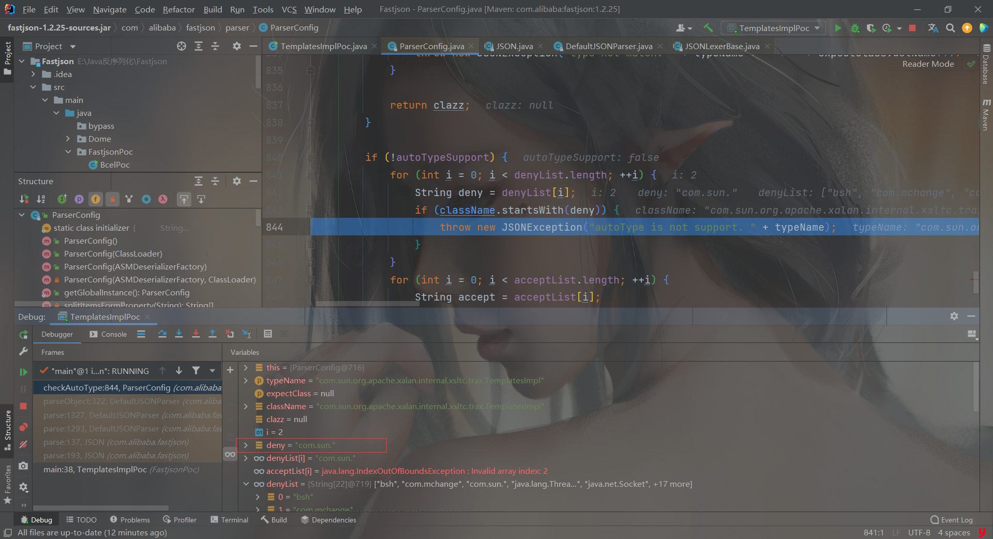Open Terminal tool window

(x=229, y=519)
